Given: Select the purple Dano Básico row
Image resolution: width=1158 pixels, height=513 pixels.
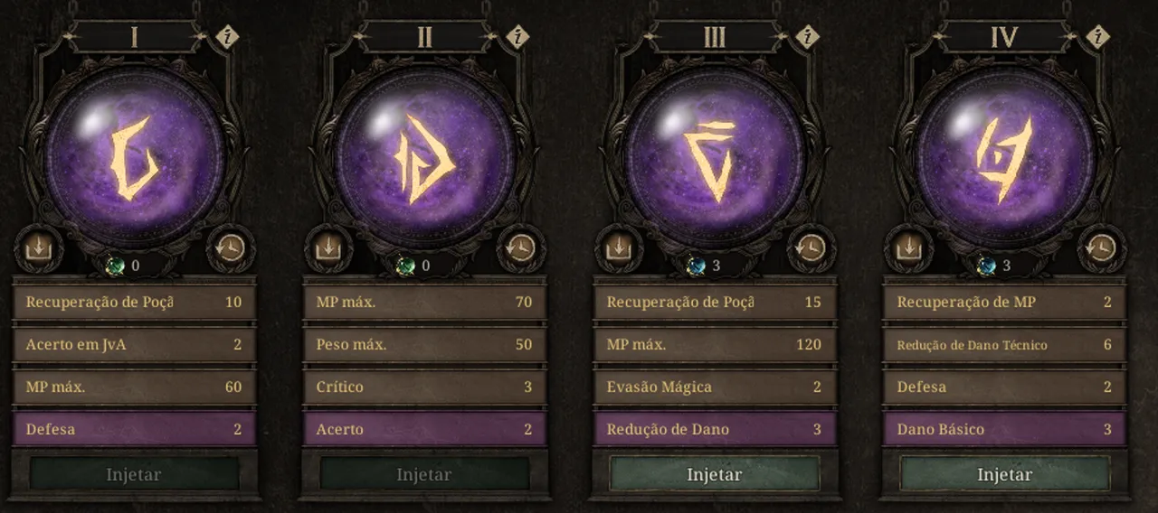Looking at the screenshot, I should [x=1005, y=429].
